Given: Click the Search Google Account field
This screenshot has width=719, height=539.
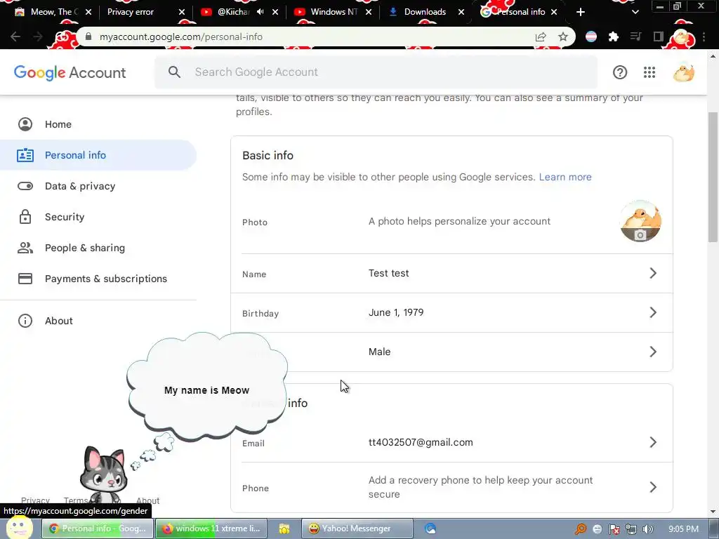Looking at the screenshot, I should click(376, 72).
